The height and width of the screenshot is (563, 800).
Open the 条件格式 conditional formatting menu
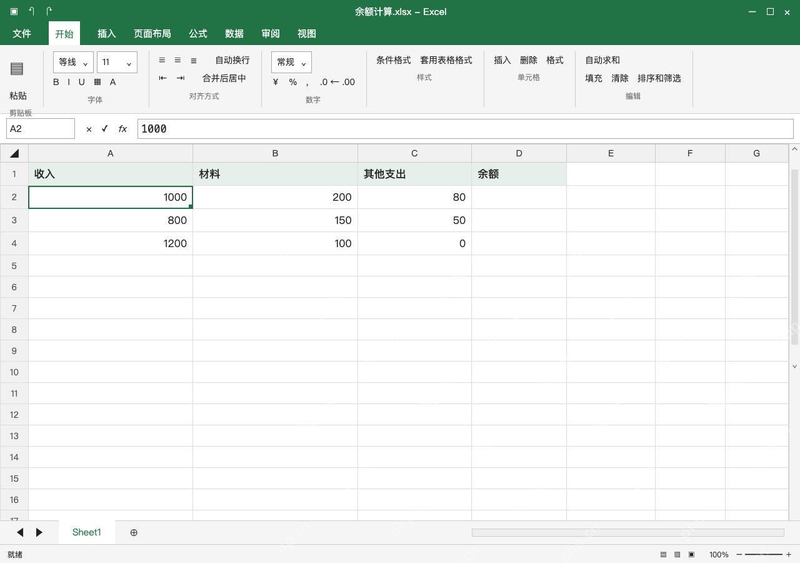tap(394, 60)
